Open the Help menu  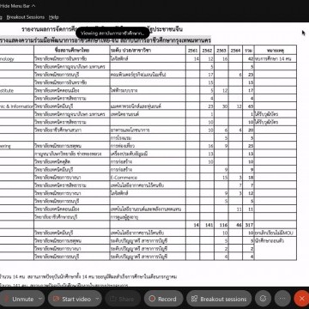click(53, 17)
